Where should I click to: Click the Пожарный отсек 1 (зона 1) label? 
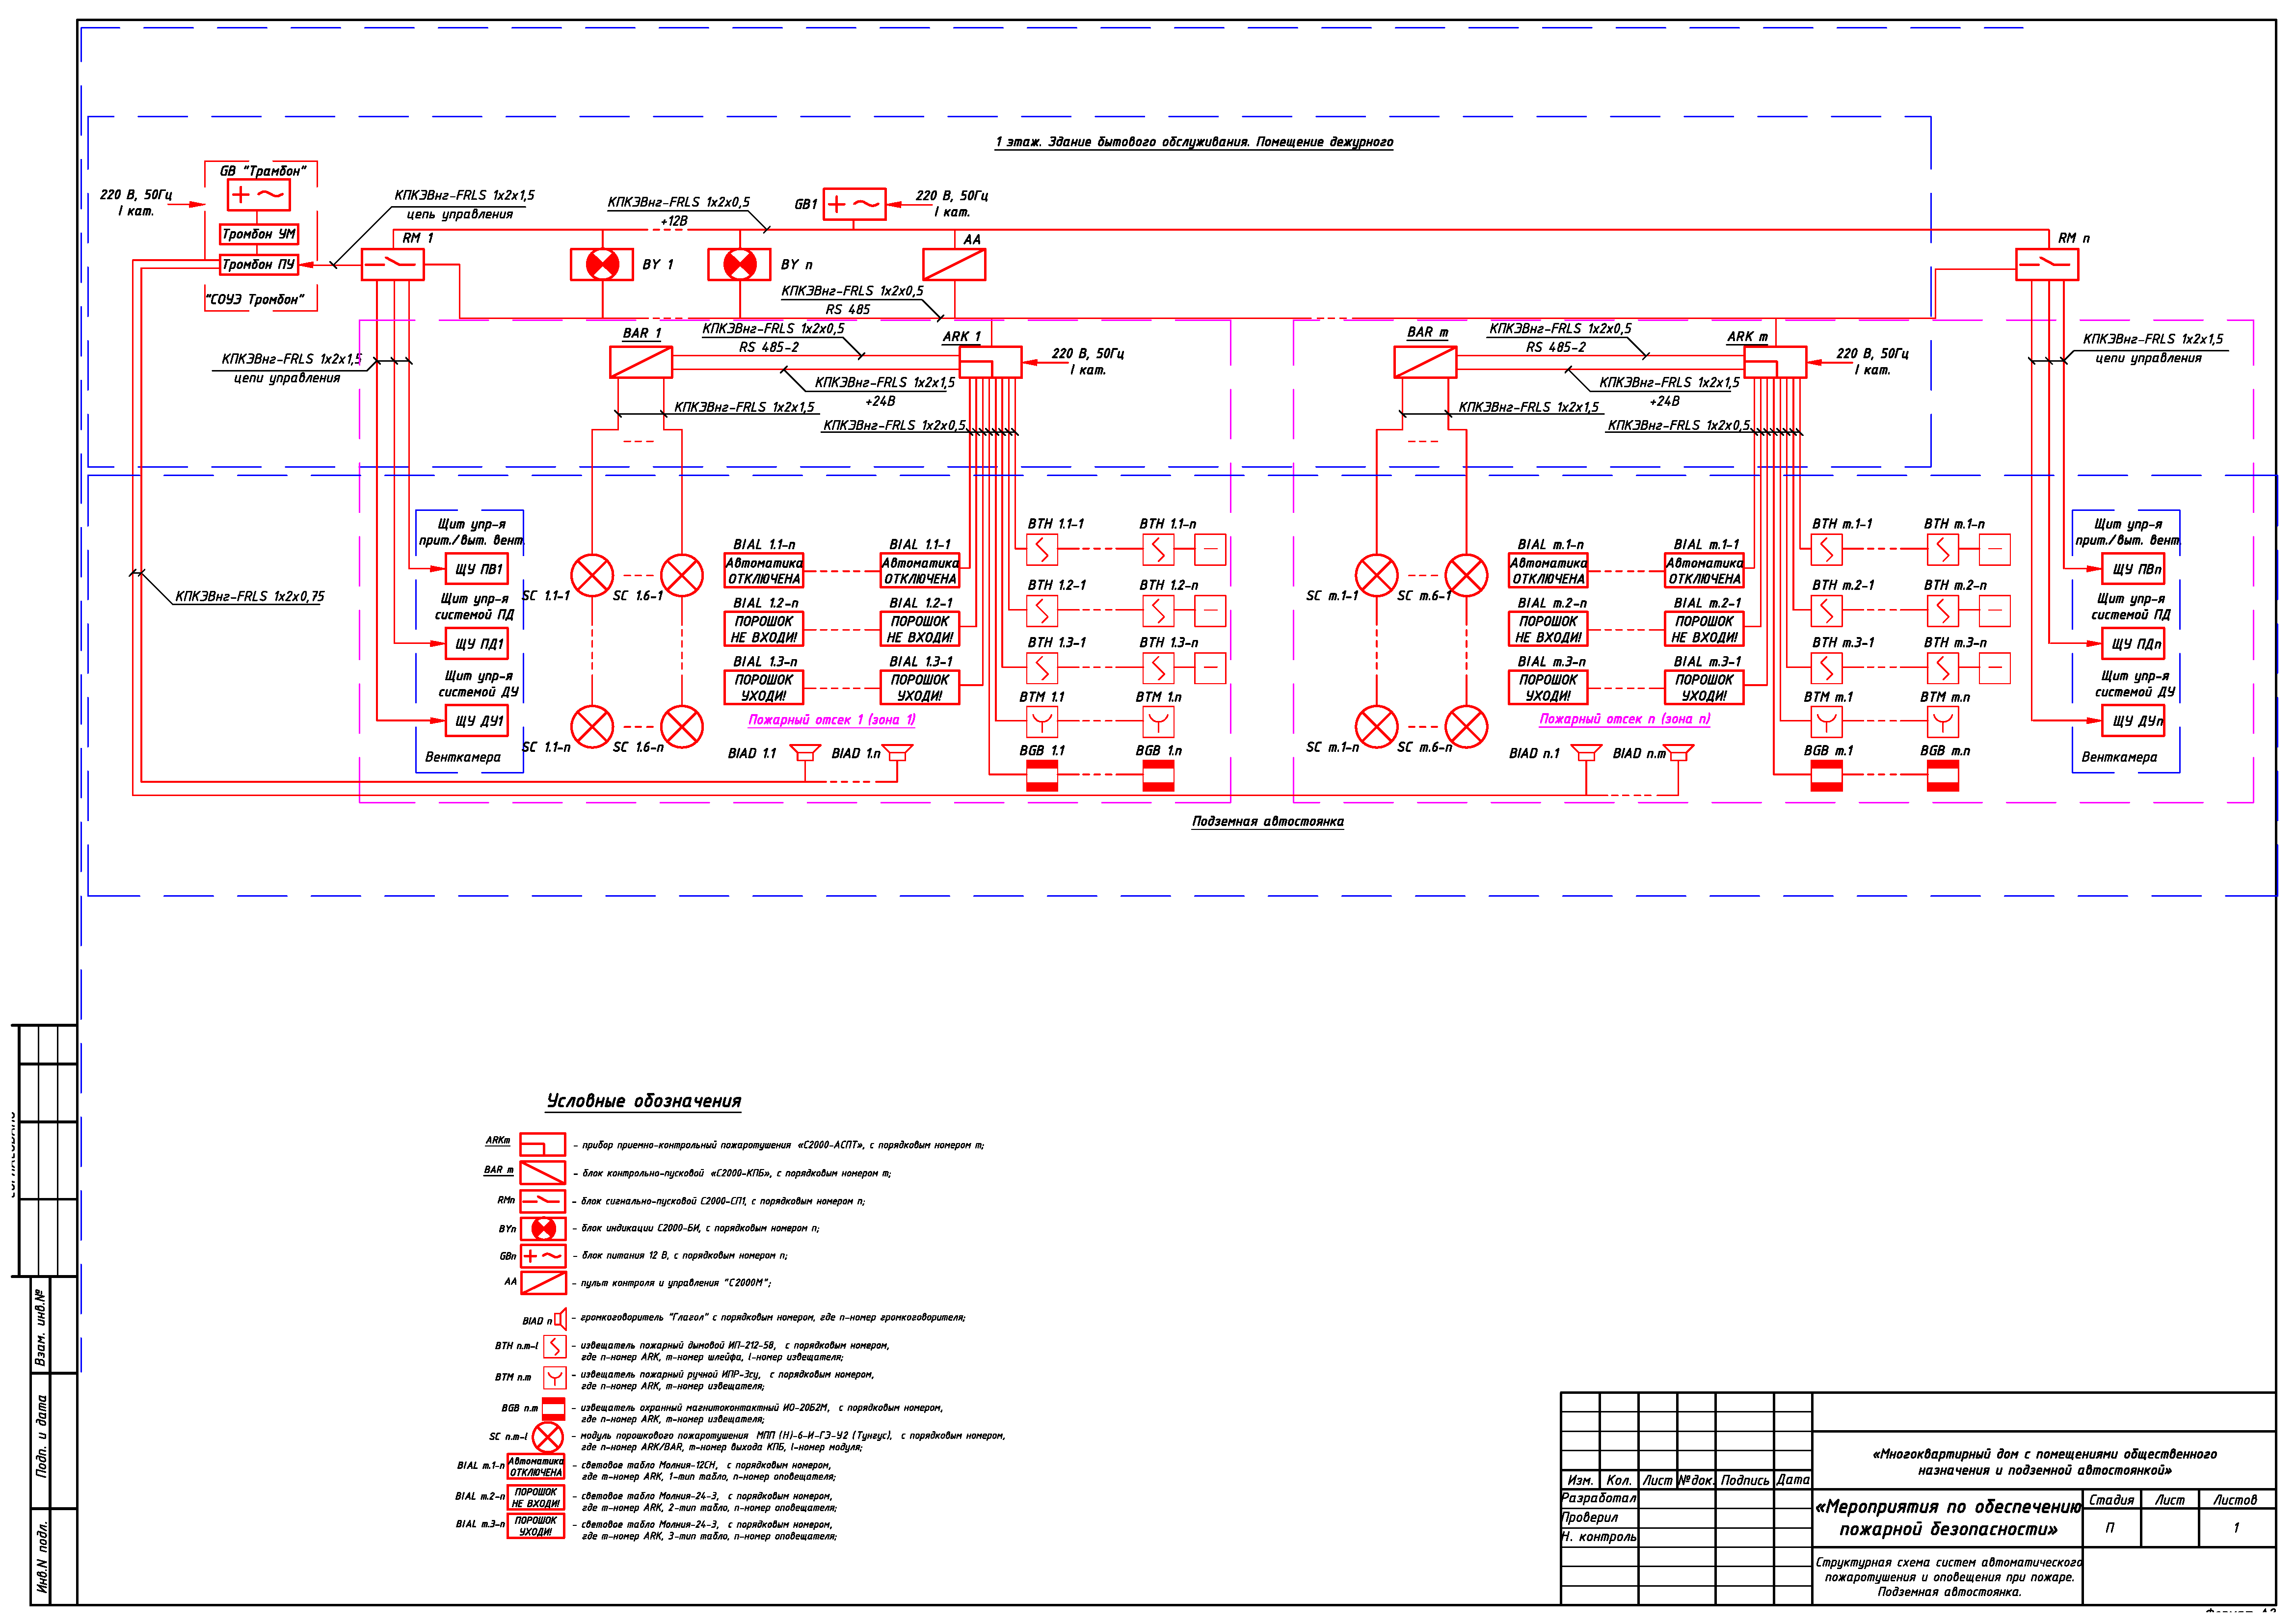[832, 720]
